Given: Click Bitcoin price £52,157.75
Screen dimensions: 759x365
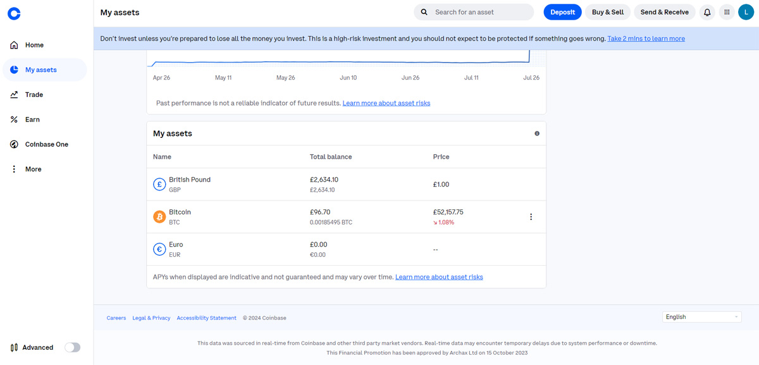Looking at the screenshot, I should point(448,212).
